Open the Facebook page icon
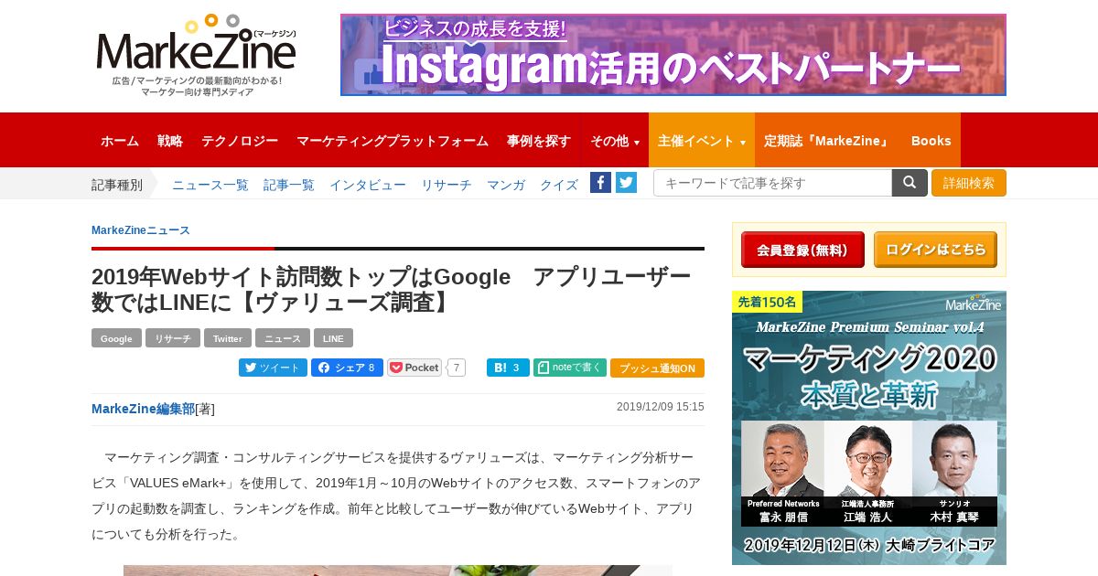Screen dimensions: 1098x576 coord(600,182)
